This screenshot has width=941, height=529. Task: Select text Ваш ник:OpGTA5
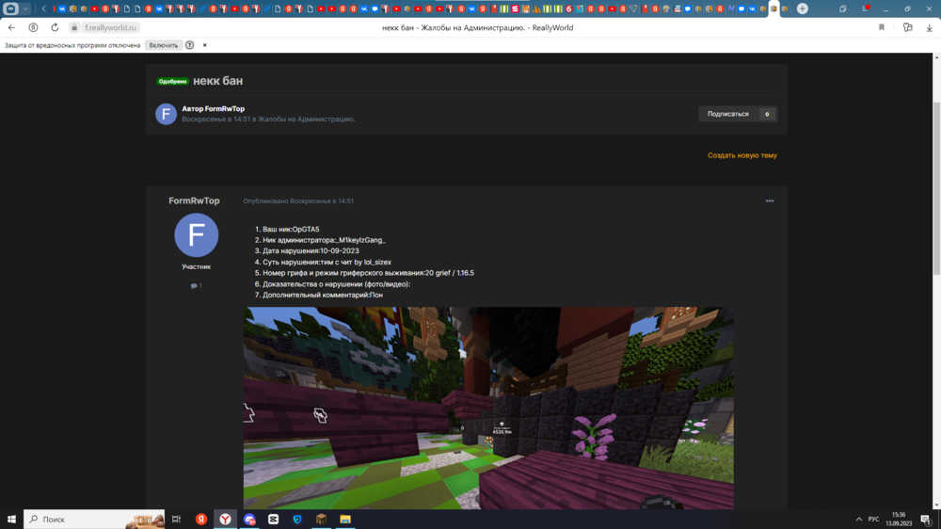(291, 230)
